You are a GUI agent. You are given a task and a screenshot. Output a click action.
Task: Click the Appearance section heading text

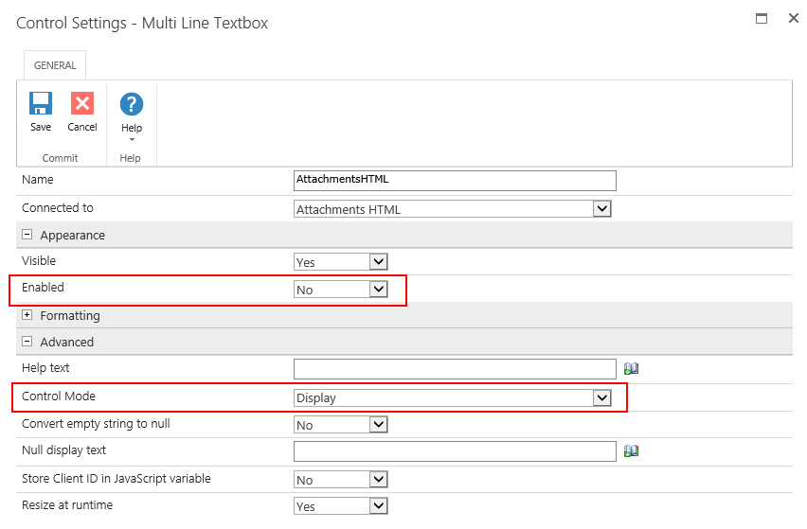click(x=73, y=235)
